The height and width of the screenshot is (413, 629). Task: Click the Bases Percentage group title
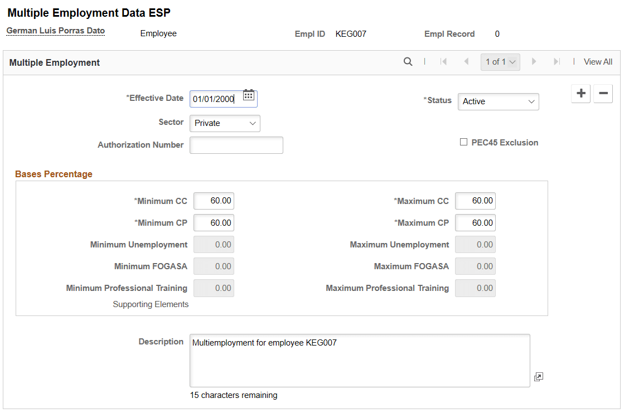coord(54,174)
